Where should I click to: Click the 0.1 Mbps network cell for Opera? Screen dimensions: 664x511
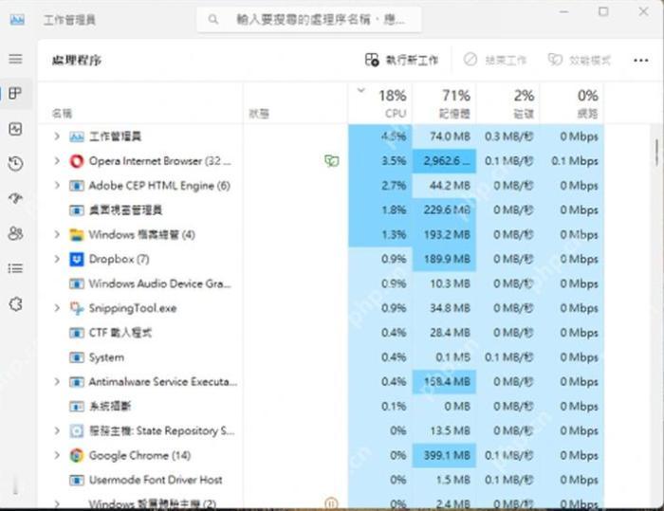(x=572, y=161)
